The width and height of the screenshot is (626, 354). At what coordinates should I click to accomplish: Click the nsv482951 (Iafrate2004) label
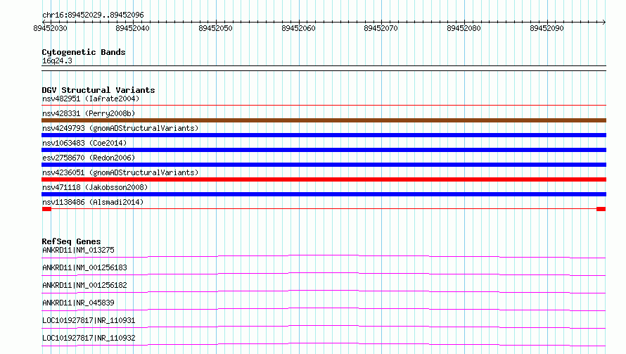click(91, 99)
